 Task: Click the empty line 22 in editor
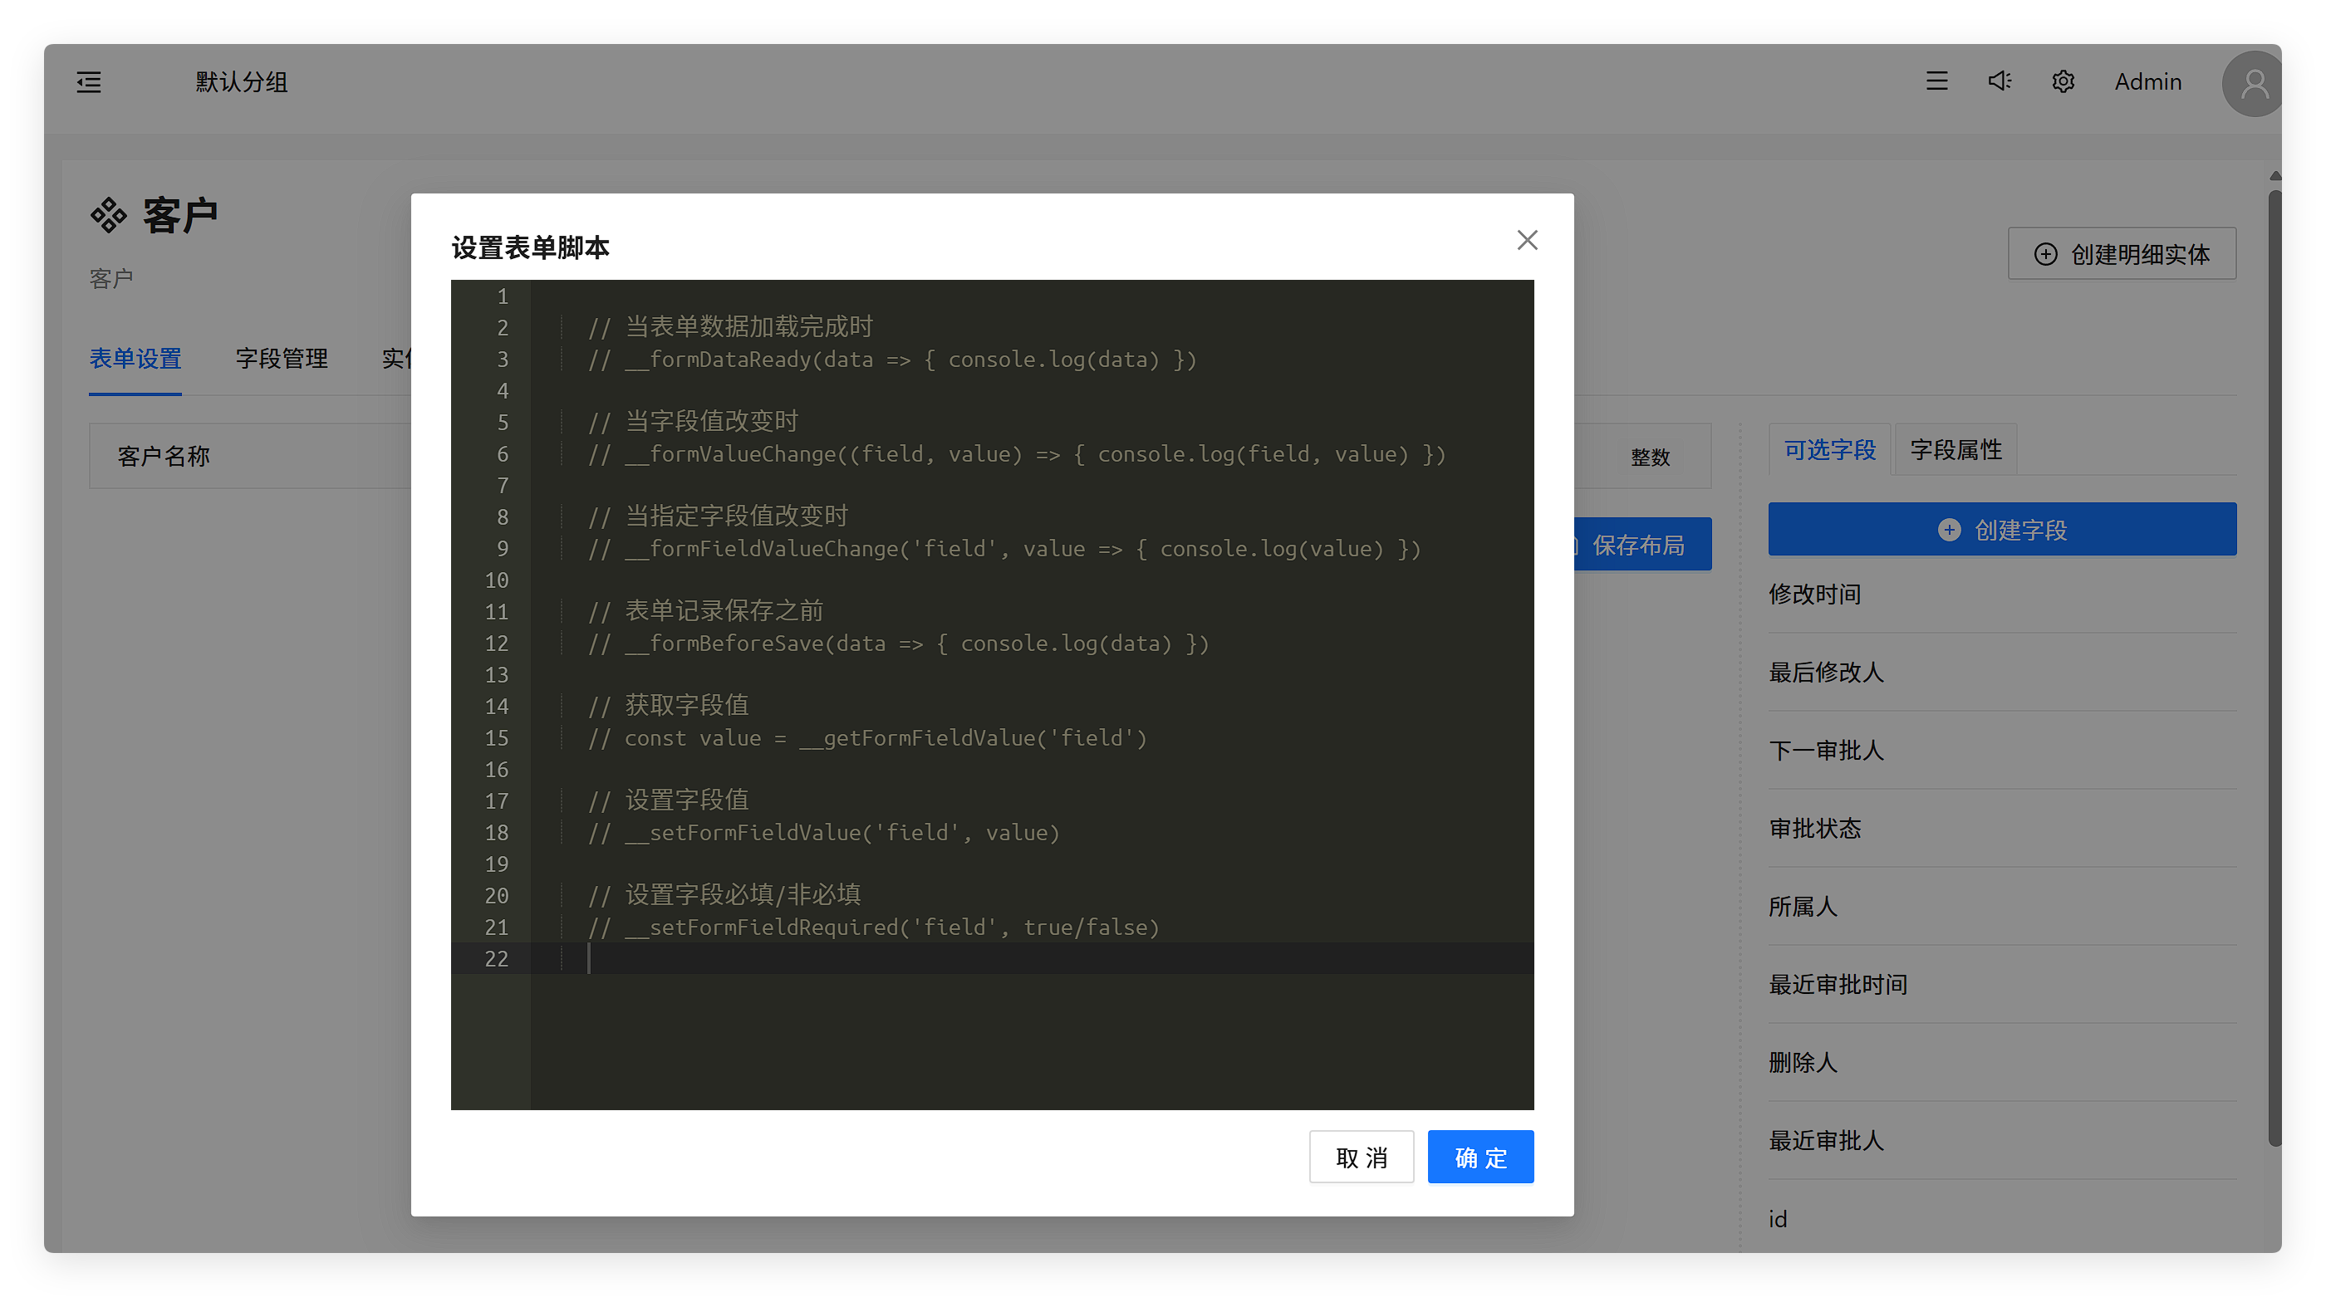(x=994, y=958)
